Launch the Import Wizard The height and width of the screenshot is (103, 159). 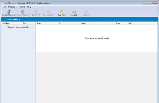[x=9, y=13]
